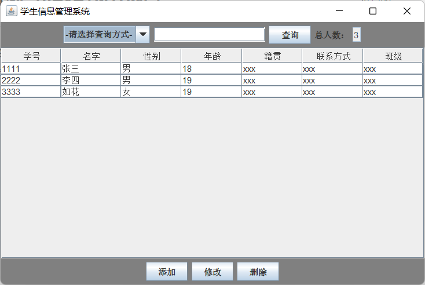Click the search text input field

click(210, 35)
